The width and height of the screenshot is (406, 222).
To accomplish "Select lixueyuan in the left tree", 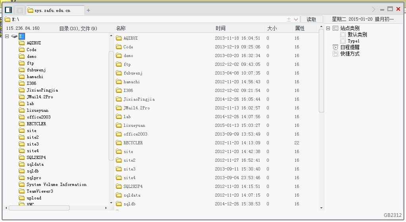I will pyautogui.click(x=38, y=110).
